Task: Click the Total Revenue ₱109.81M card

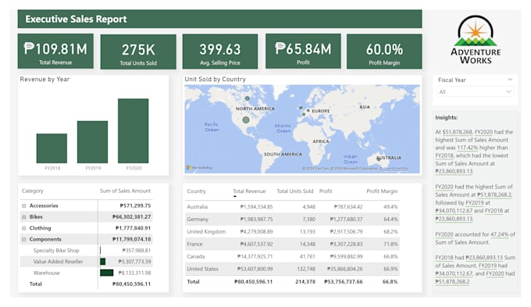Action: pyautogui.click(x=55, y=52)
